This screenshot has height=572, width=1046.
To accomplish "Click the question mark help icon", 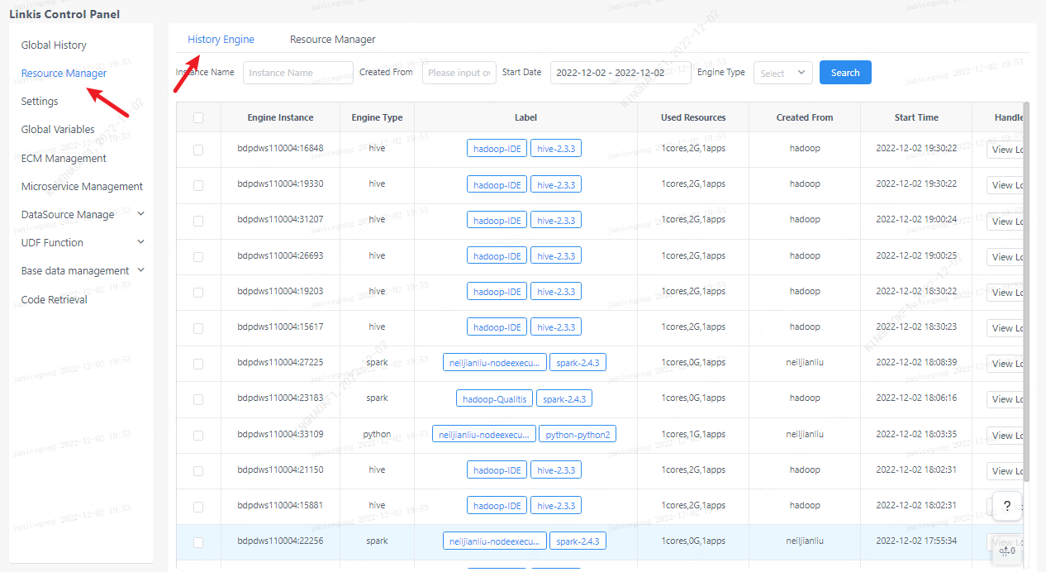I will [x=1006, y=506].
